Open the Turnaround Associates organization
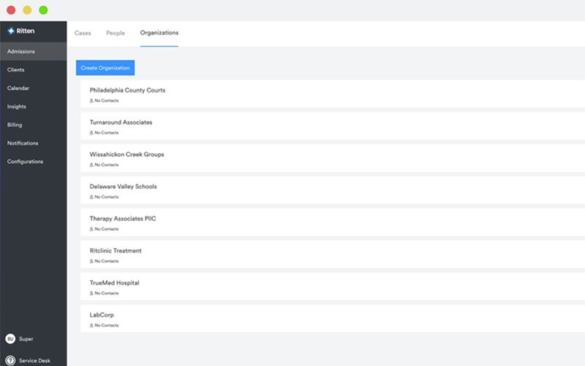585x366 pixels. pos(333,126)
